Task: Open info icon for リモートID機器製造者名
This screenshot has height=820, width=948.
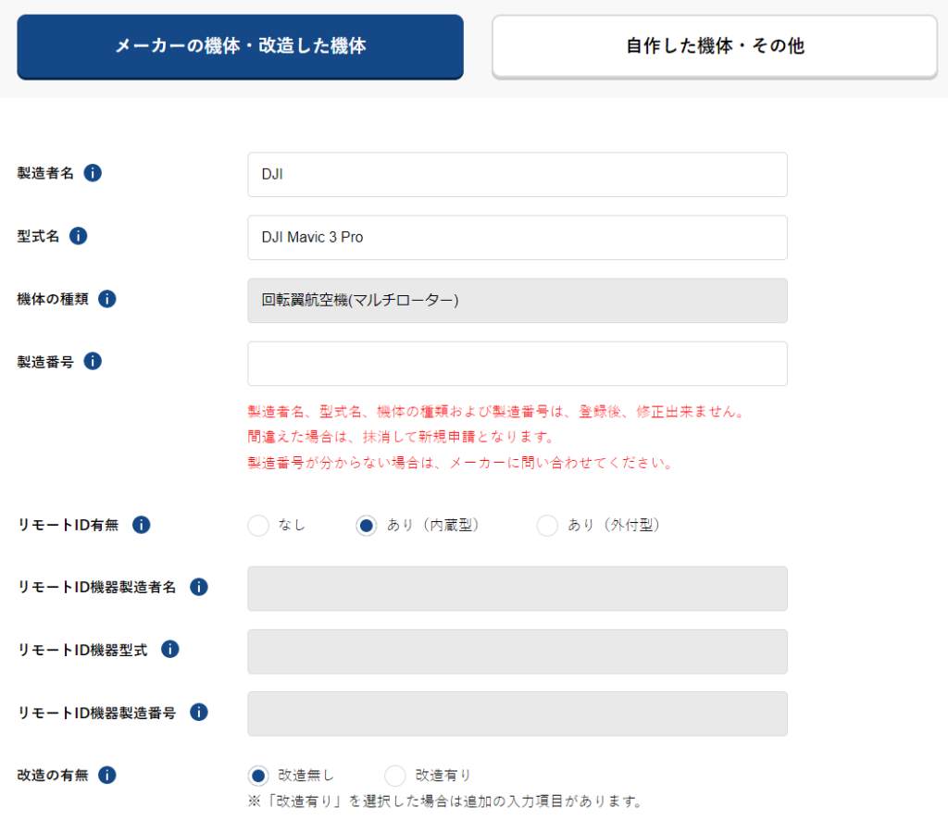Action: point(199,587)
